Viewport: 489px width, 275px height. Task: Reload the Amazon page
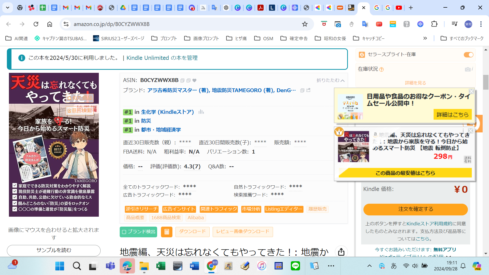pos(36,24)
